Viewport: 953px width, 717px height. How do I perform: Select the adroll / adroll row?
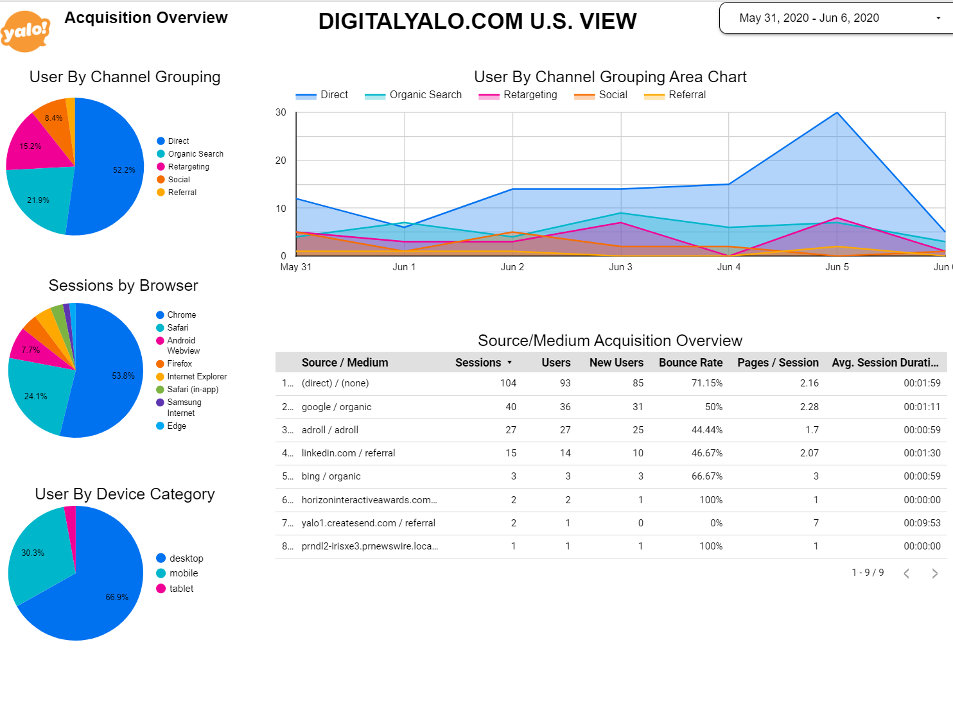pyautogui.click(x=611, y=430)
